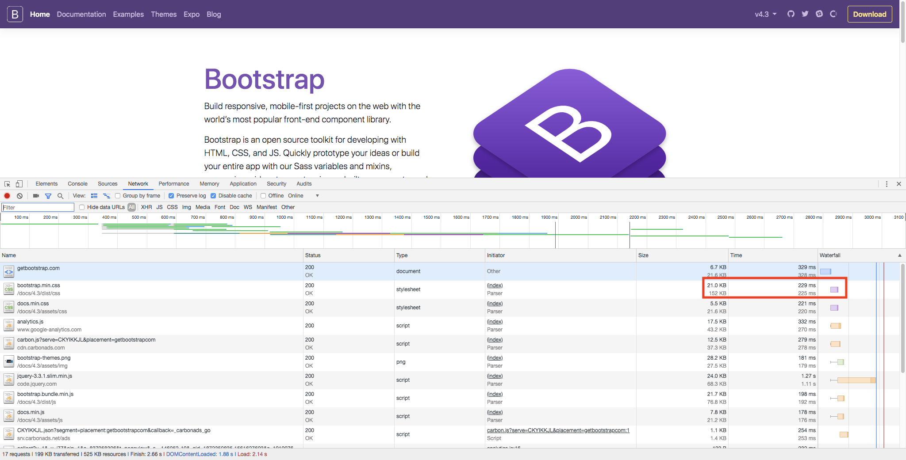Enable screenshot capture with the camera icon
906x460 pixels.
coord(36,196)
